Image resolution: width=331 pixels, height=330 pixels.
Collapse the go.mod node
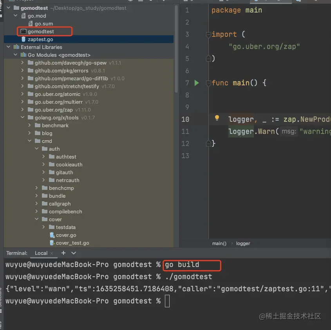tap(15, 16)
